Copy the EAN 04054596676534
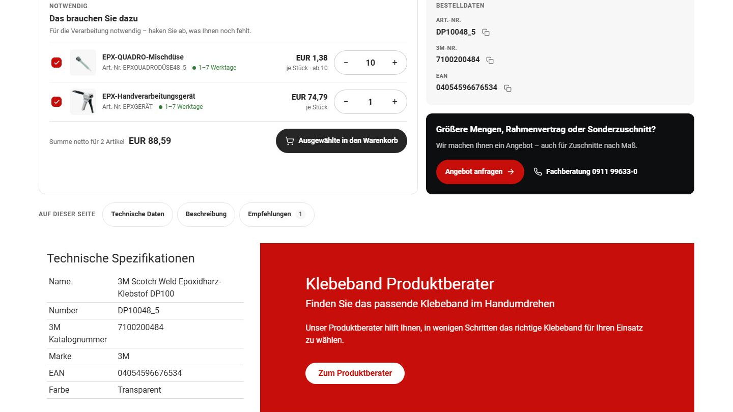This screenshot has height=412, width=733. (508, 88)
